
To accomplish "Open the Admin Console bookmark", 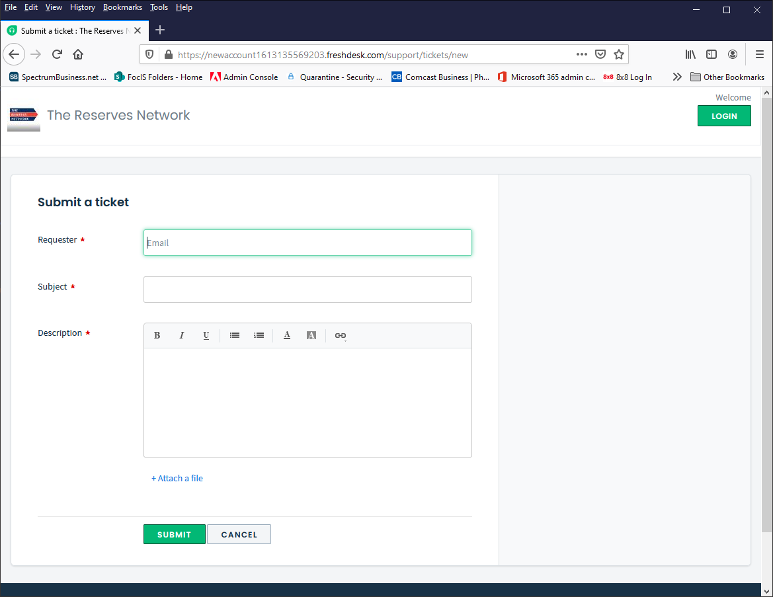I will 244,77.
